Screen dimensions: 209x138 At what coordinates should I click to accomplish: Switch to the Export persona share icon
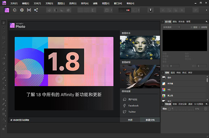[x=36, y=10]
